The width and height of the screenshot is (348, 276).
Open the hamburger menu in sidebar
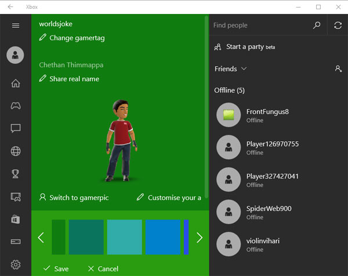click(x=16, y=26)
